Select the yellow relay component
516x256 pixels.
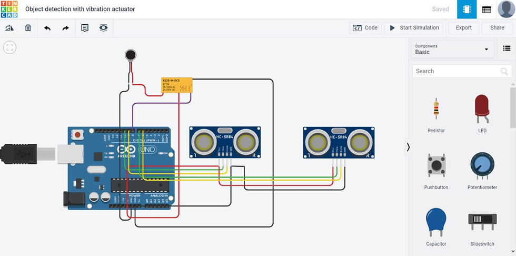(177, 85)
